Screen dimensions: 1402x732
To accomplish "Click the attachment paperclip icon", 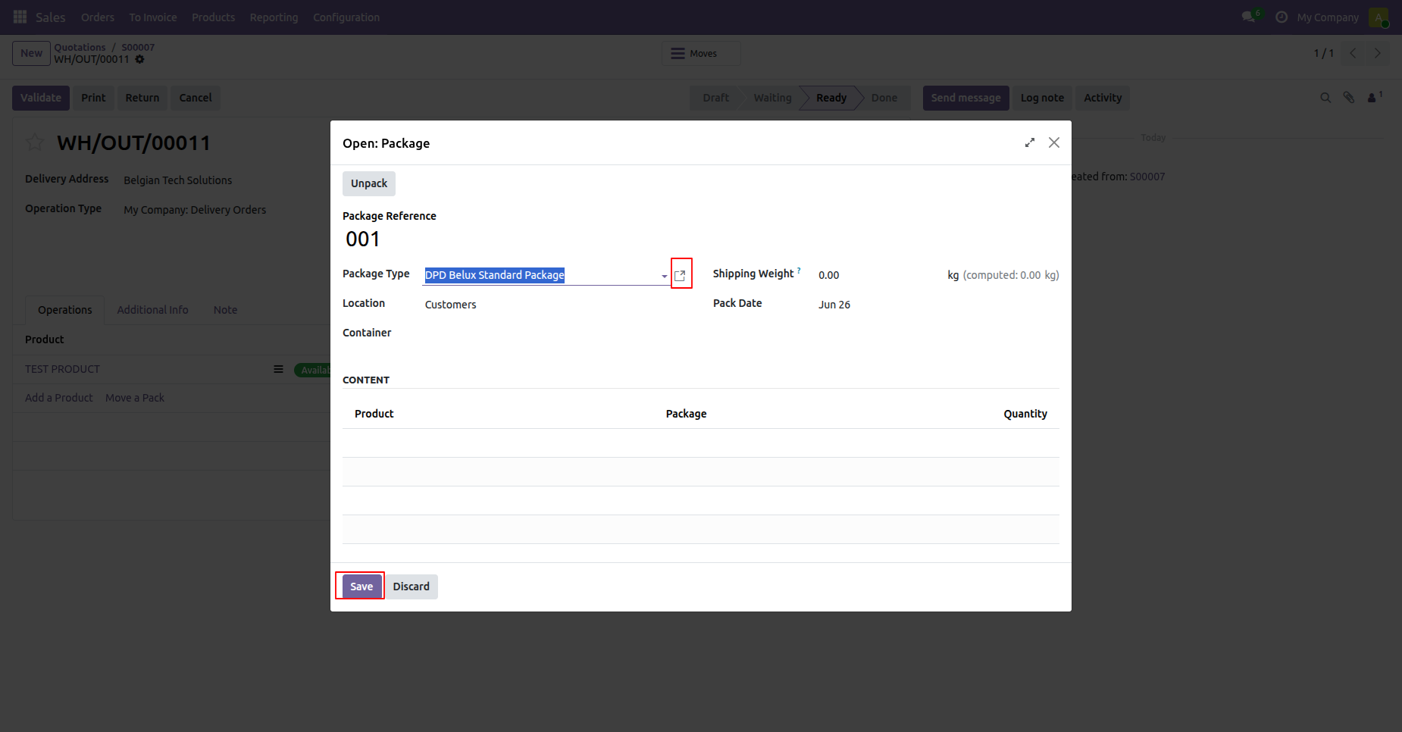I will [1349, 98].
